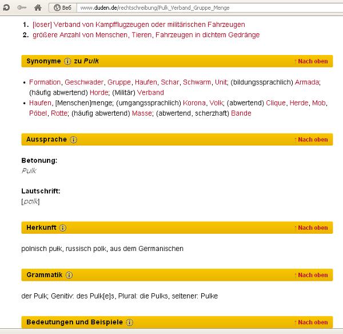The width and height of the screenshot is (343, 334).
Task: Click Nach oben in the Grammatik header
Action: [x=311, y=275]
